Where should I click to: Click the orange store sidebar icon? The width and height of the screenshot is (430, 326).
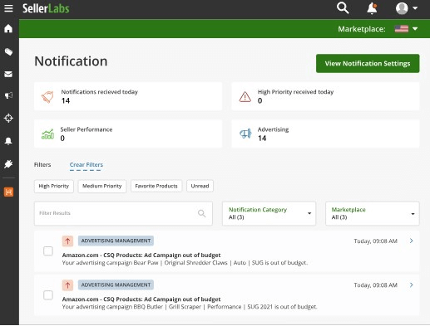8,192
